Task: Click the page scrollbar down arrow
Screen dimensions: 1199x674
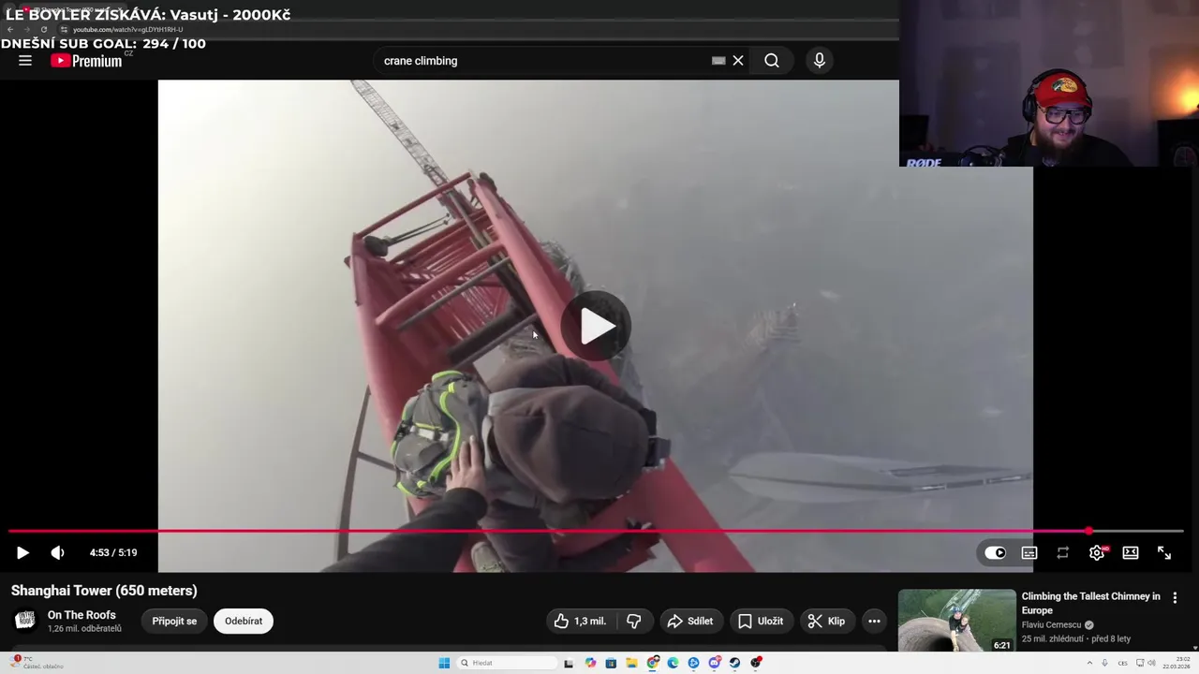Action: 1194,647
